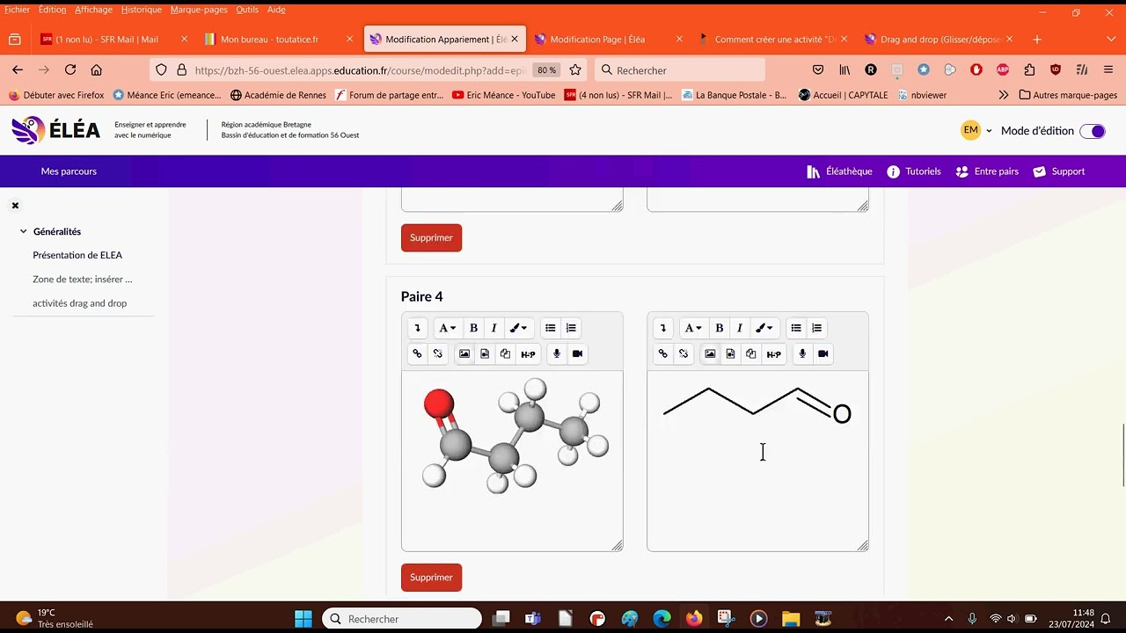Toggle bold in left Paire 4 editor
This screenshot has width=1126, height=633.
(x=473, y=328)
